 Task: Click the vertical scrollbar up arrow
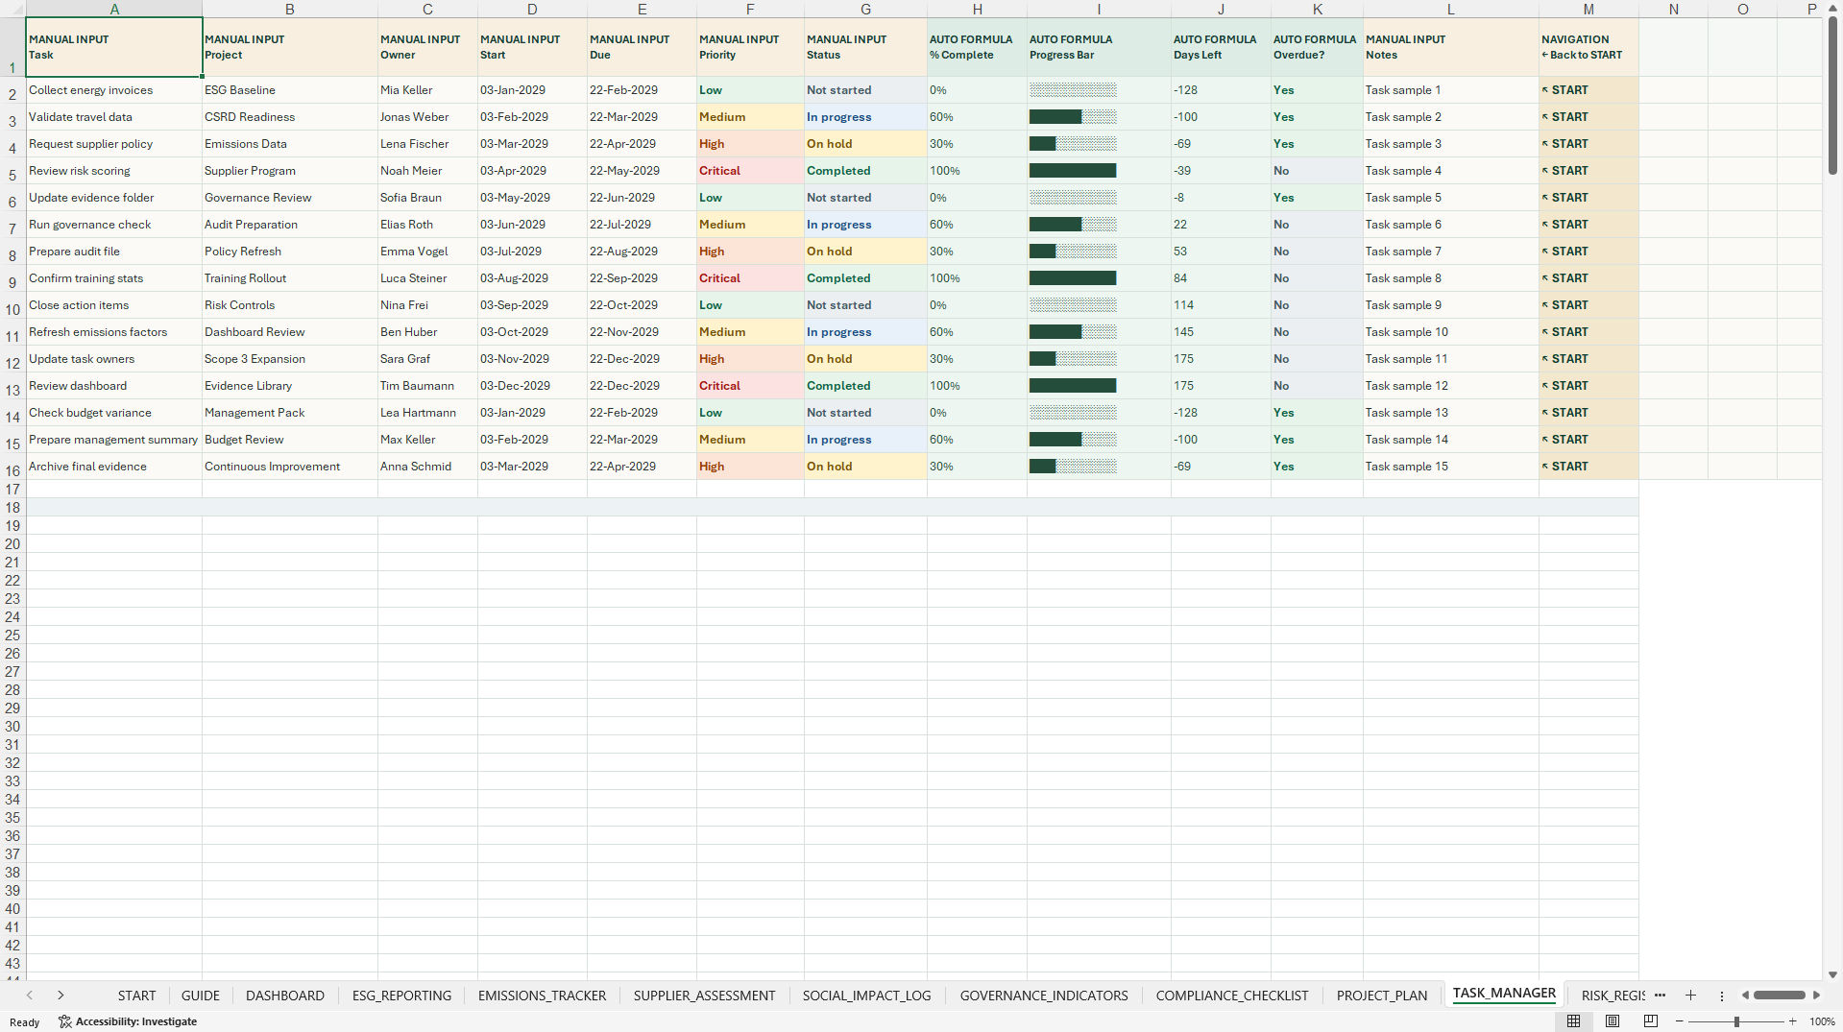(1832, 8)
